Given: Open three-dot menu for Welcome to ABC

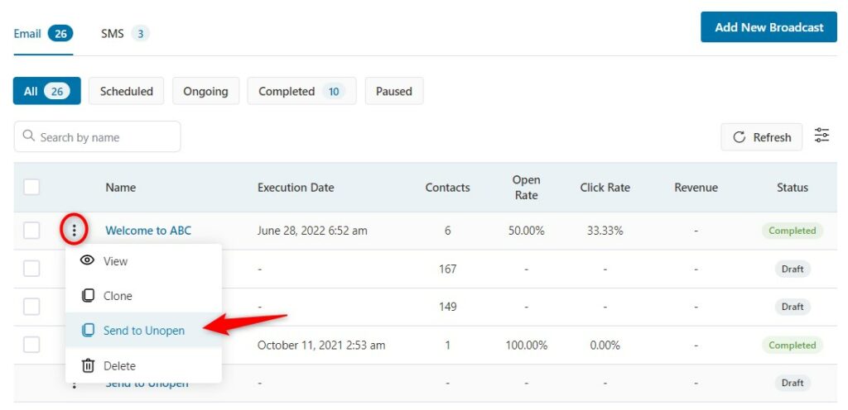Looking at the screenshot, I should 74,231.
